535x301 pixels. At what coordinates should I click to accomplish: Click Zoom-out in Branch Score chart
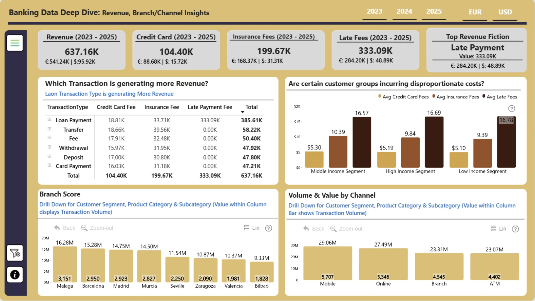click(x=97, y=228)
